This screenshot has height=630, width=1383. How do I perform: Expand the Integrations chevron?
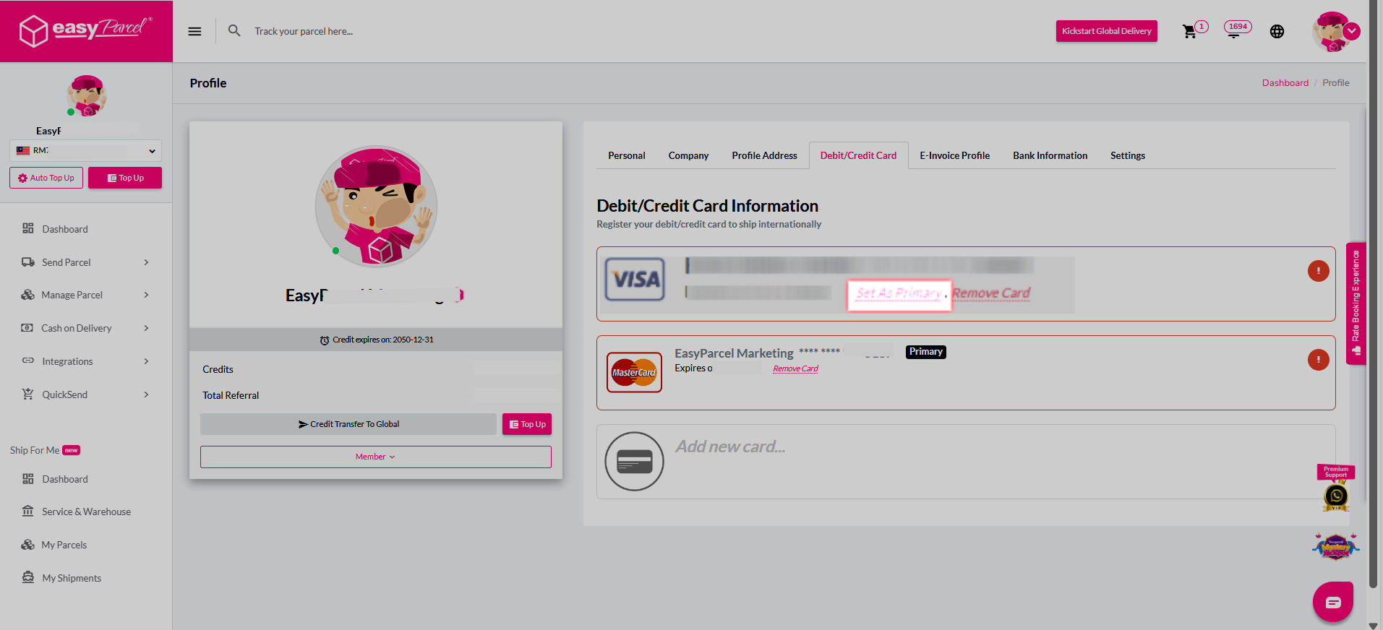146,361
